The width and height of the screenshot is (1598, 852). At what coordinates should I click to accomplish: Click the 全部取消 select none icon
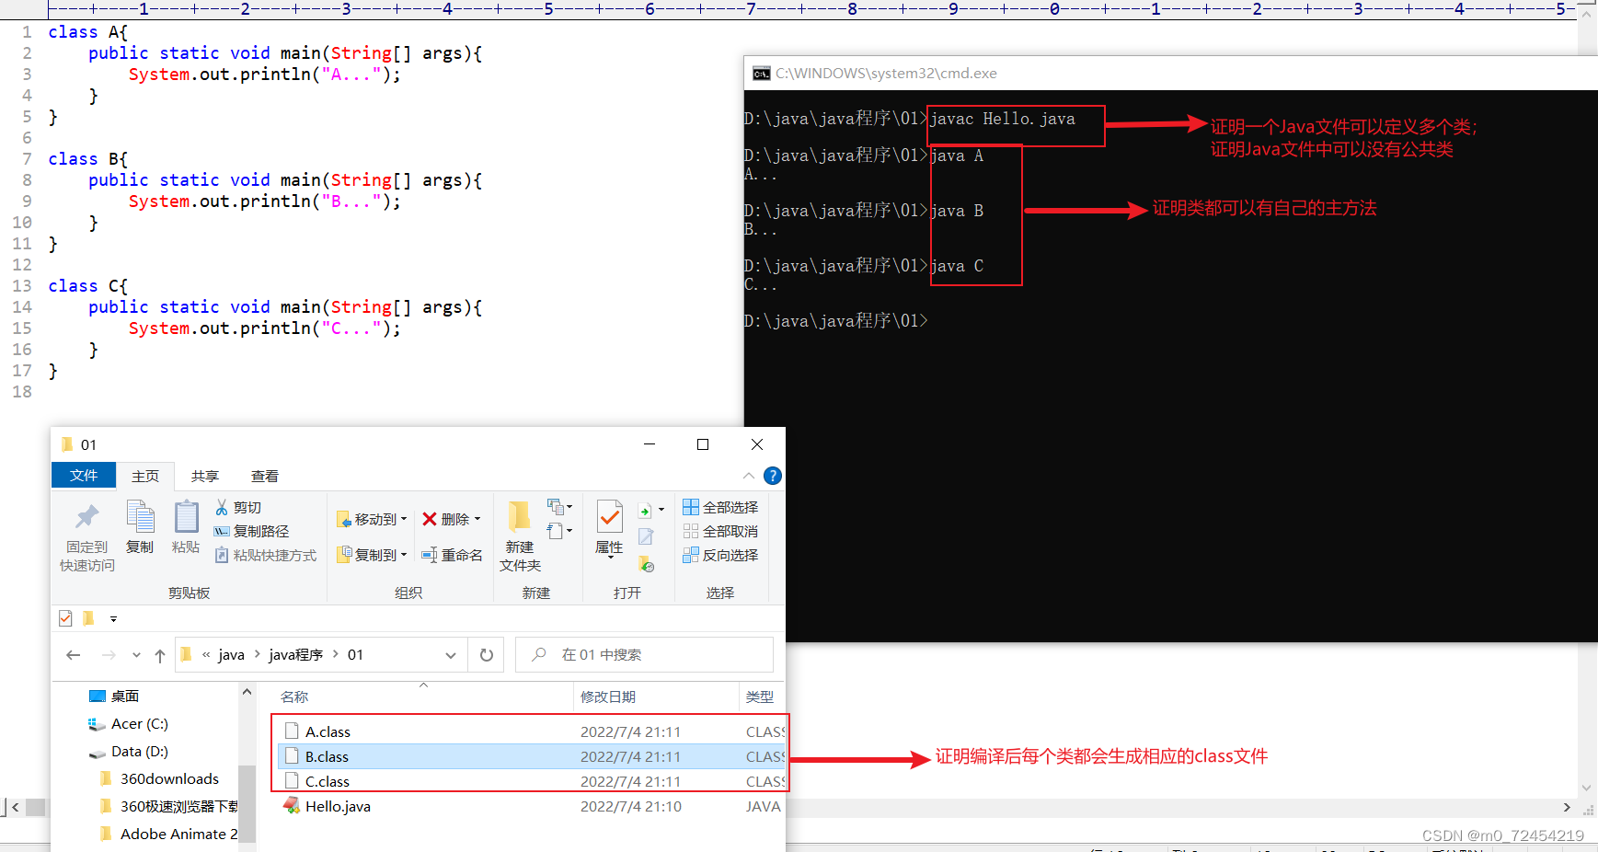[x=691, y=531]
